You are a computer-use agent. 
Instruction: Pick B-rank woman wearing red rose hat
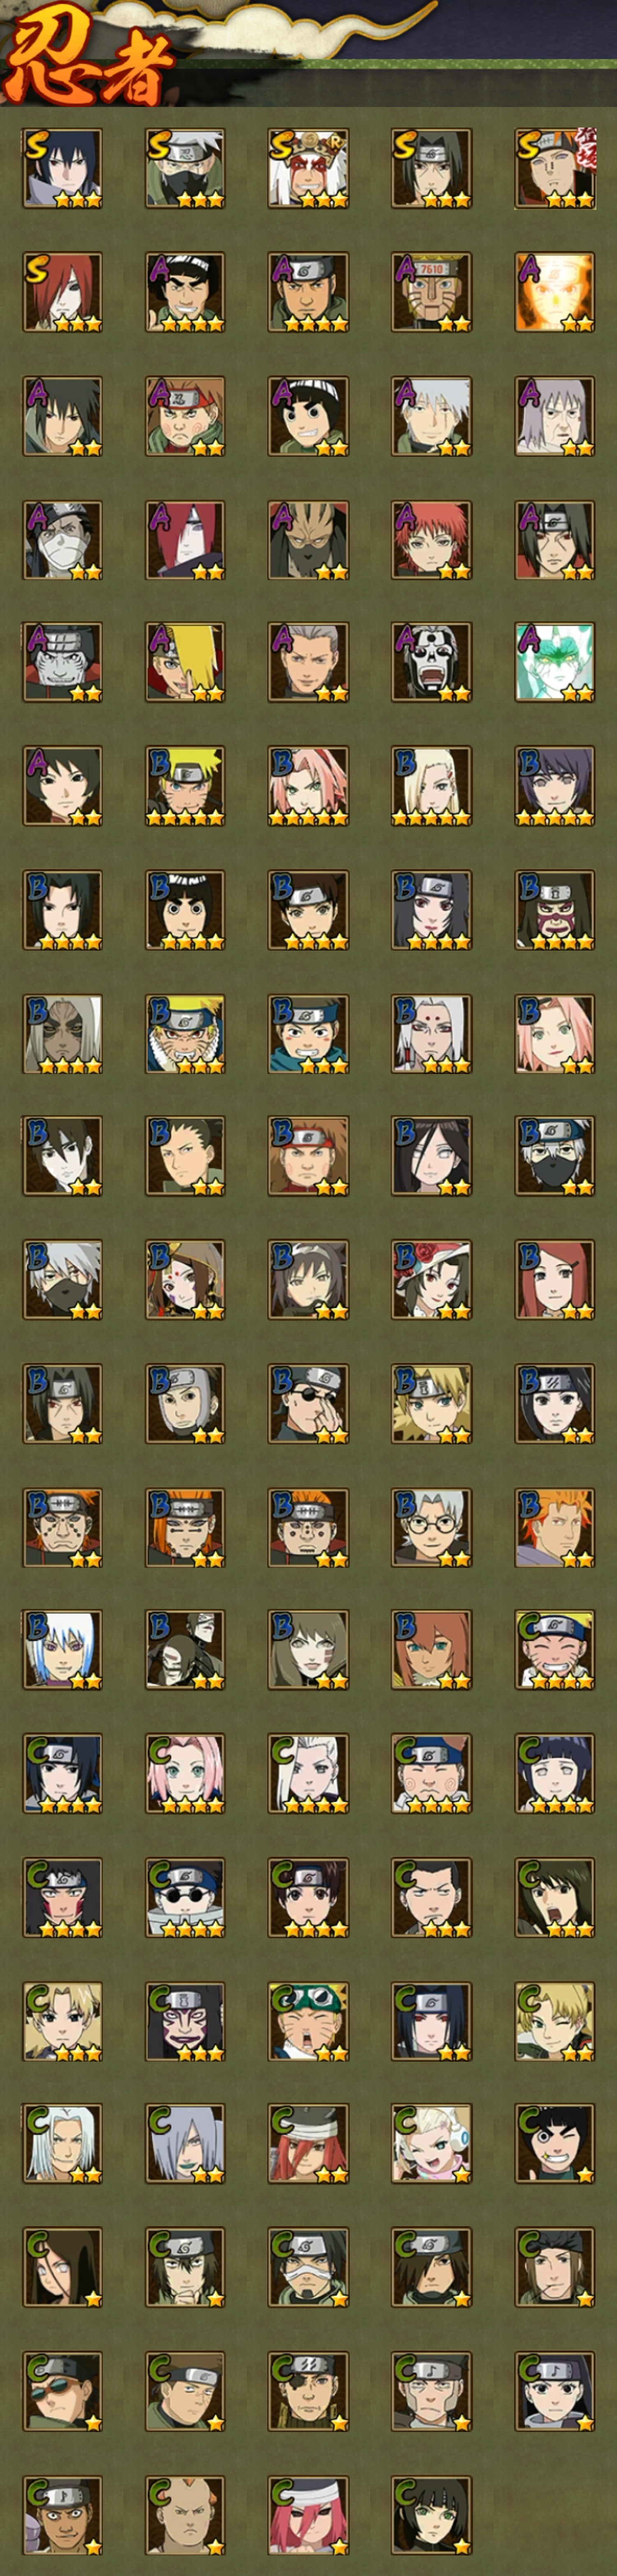tap(431, 1280)
